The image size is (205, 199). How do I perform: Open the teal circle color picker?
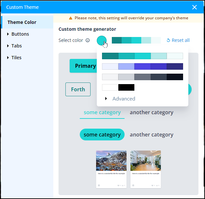coord(102,41)
